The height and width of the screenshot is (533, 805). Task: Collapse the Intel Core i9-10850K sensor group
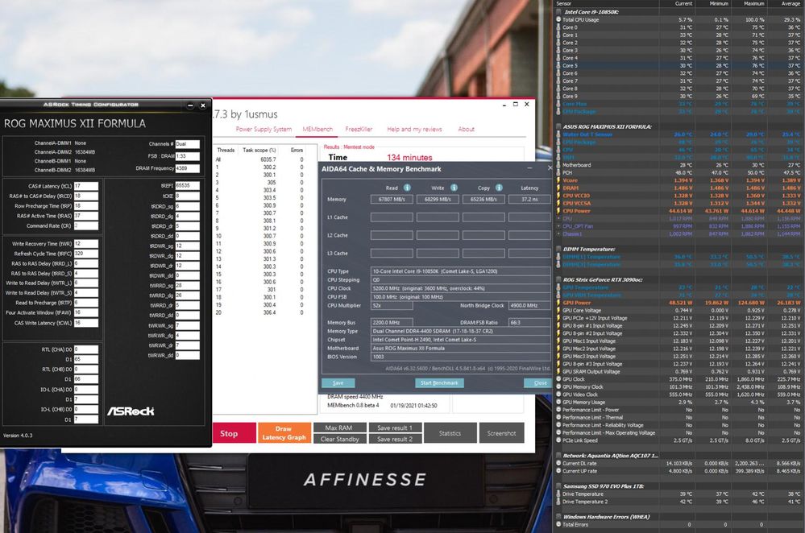pos(558,12)
